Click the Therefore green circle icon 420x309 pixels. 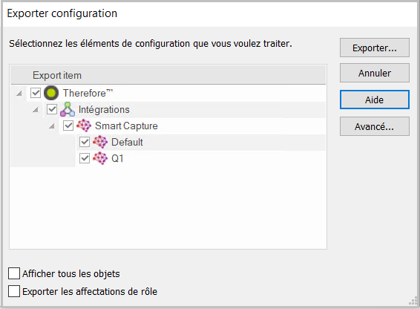pyautogui.click(x=51, y=93)
